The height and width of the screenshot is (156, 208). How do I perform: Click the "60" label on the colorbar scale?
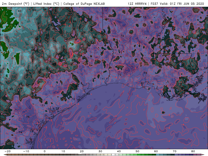click(x=156, y=151)
